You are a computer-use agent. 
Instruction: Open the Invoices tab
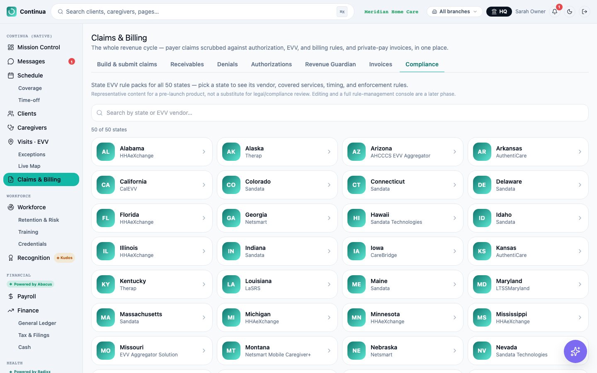[381, 64]
